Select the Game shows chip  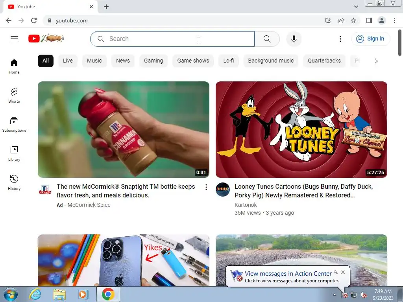click(x=193, y=61)
